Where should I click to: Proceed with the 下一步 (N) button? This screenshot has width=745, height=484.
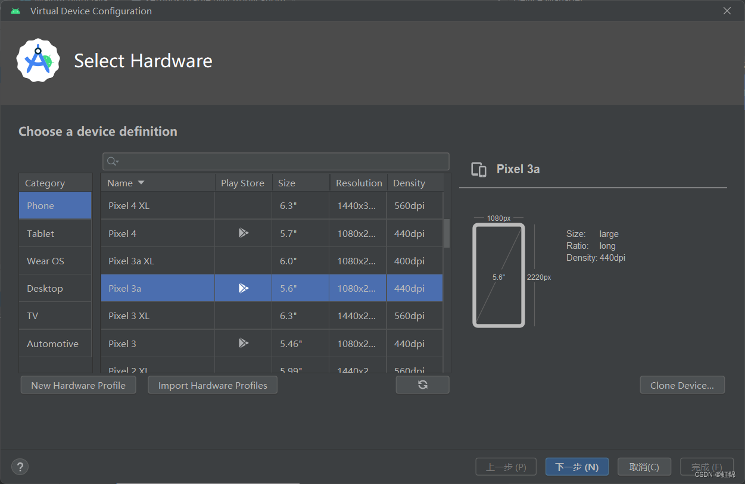(576, 467)
